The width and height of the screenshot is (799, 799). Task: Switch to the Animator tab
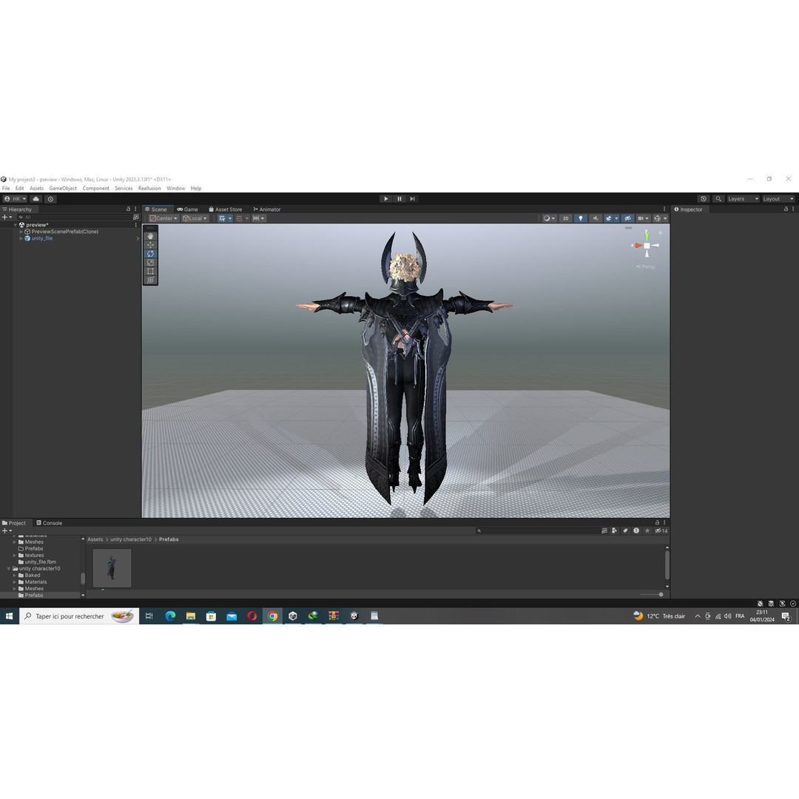(266, 209)
